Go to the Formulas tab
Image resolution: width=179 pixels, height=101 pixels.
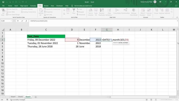pyautogui.click(x=33, y=6)
